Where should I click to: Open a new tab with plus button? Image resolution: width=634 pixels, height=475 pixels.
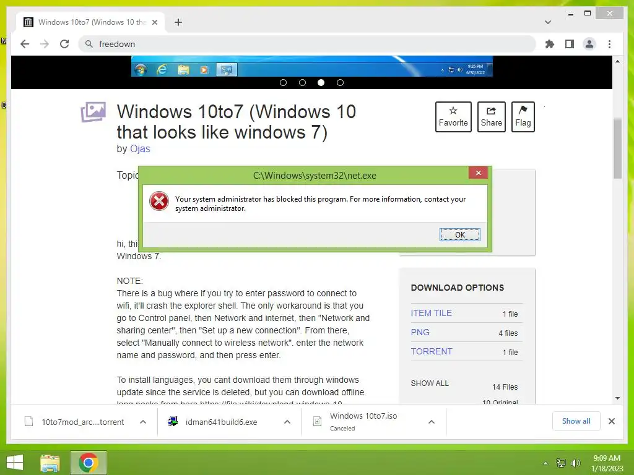178,22
